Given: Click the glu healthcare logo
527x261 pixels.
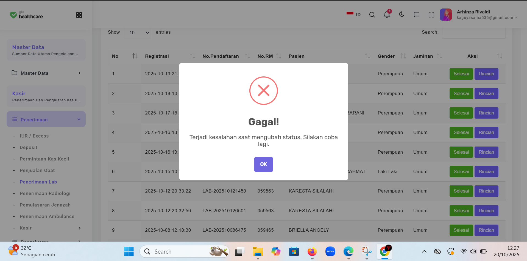Looking at the screenshot, I should (x=26, y=15).
